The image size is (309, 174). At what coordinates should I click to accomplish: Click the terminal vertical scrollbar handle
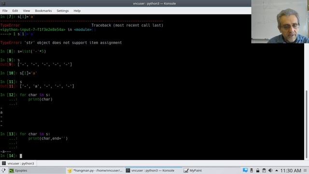307,124
